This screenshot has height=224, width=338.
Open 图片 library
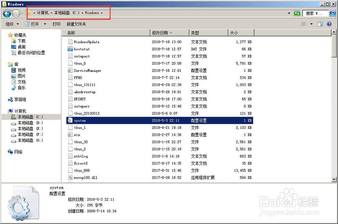(19, 76)
